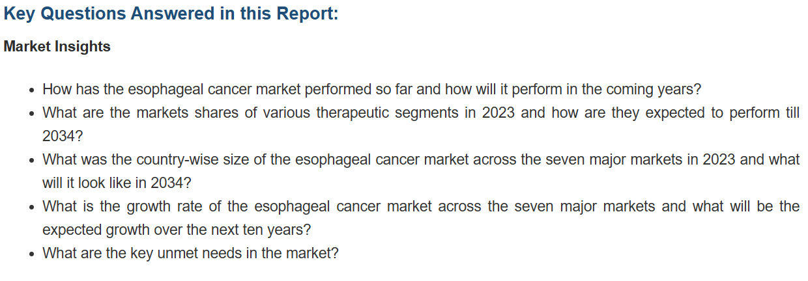Image resolution: width=808 pixels, height=281 pixels.
Task: Click the bullet dot before 'What are the key unmet'
Action: point(32,254)
